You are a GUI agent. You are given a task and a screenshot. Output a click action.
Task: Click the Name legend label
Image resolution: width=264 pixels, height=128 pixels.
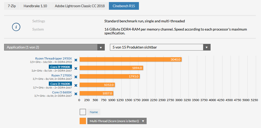tap(94, 112)
